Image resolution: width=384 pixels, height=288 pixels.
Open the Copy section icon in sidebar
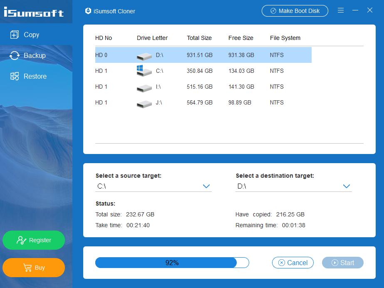pos(15,35)
